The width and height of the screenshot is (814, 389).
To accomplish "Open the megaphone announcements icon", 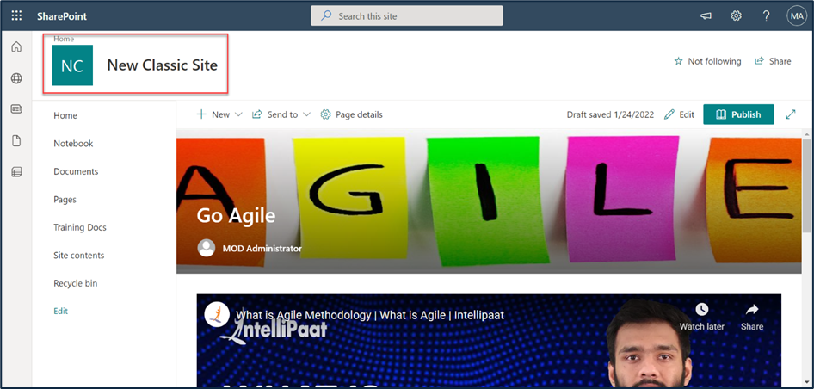I will pyautogui.click(x=706, y=16).
